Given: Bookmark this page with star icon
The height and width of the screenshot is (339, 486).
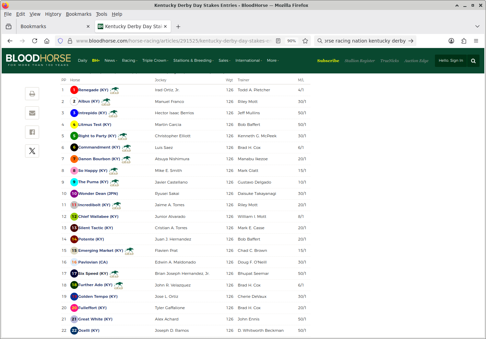Looking at the screenshot, I should coord(305,41).
